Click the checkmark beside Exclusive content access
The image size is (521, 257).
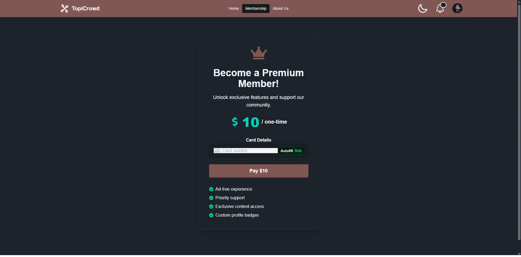(211, 207)
